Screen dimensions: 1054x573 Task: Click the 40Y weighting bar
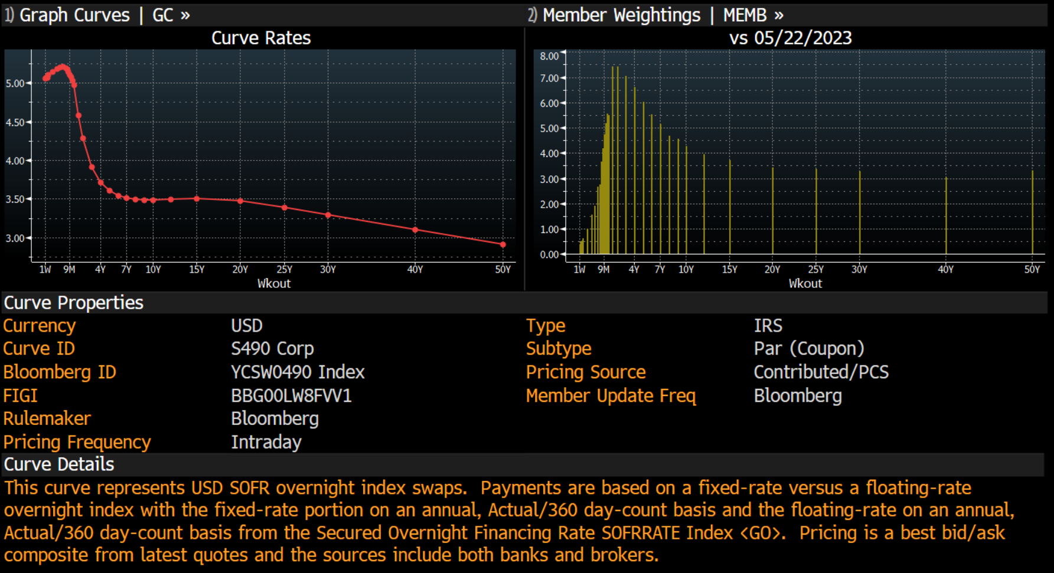[x=946, y=215]
